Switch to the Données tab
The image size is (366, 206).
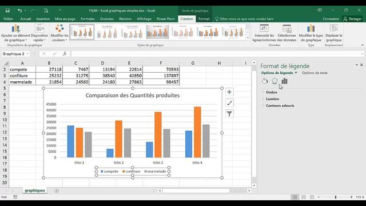107,19
